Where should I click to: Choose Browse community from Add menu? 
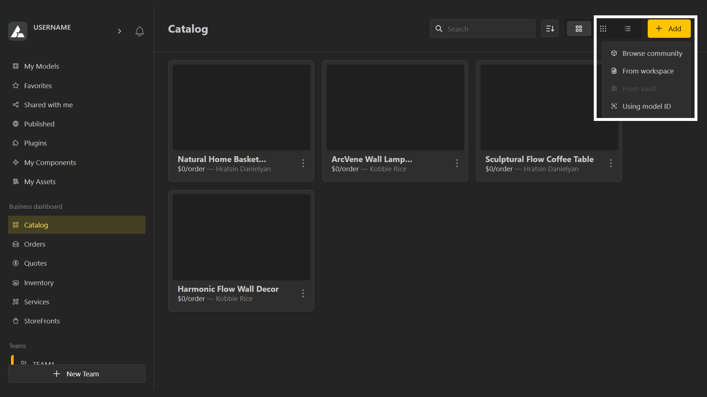coord(652,53)
